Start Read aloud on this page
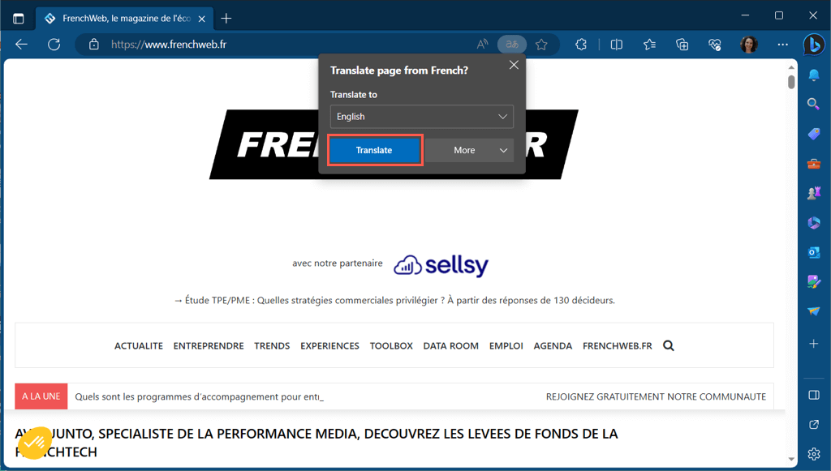 [x=481, y=45]
